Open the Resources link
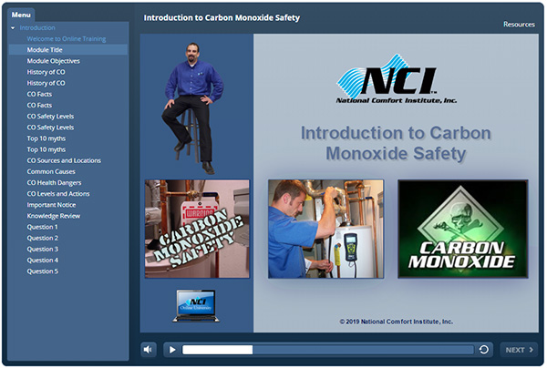 click(519, 25)
